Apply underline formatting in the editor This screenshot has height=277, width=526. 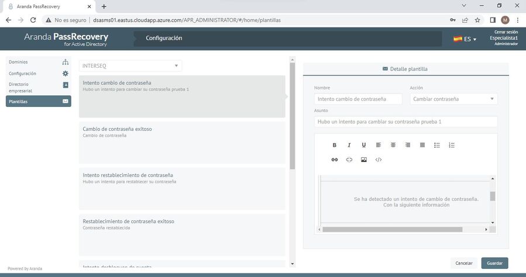click(364, 145)
